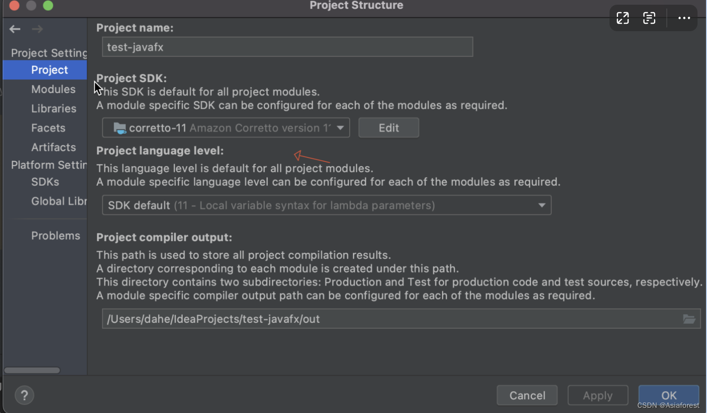Image resolution: width=707 pixels, height=413 pixels.
Task: Open the Libraries section
Action: (54, 108)
